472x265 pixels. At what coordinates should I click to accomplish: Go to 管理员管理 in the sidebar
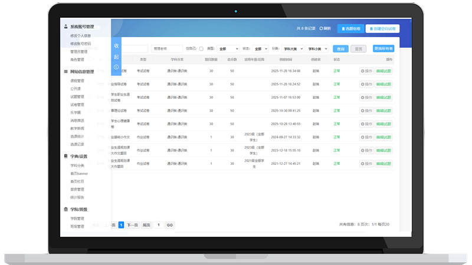coord(78,52)
